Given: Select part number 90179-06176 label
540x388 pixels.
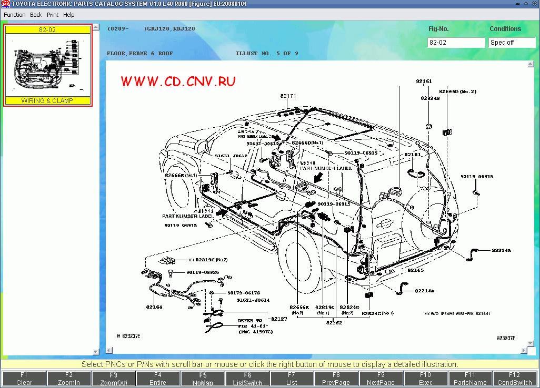Looking at the screenshot, I should click(x=244, y=293).
